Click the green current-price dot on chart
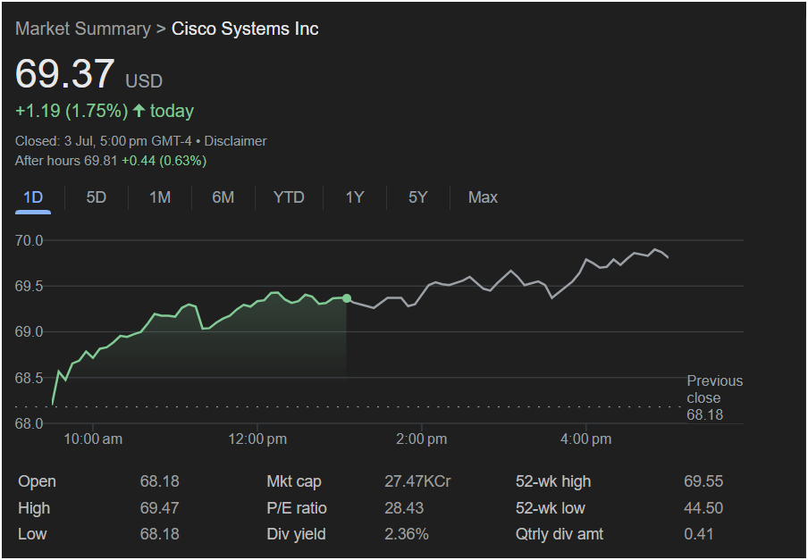 [347, 298]
